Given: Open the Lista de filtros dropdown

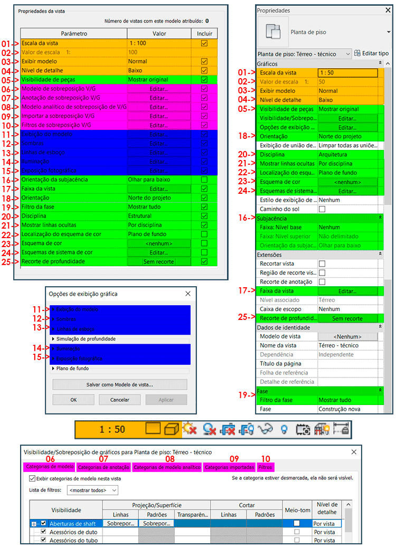Looking at the screenshot, I should [x=92, y=491].
